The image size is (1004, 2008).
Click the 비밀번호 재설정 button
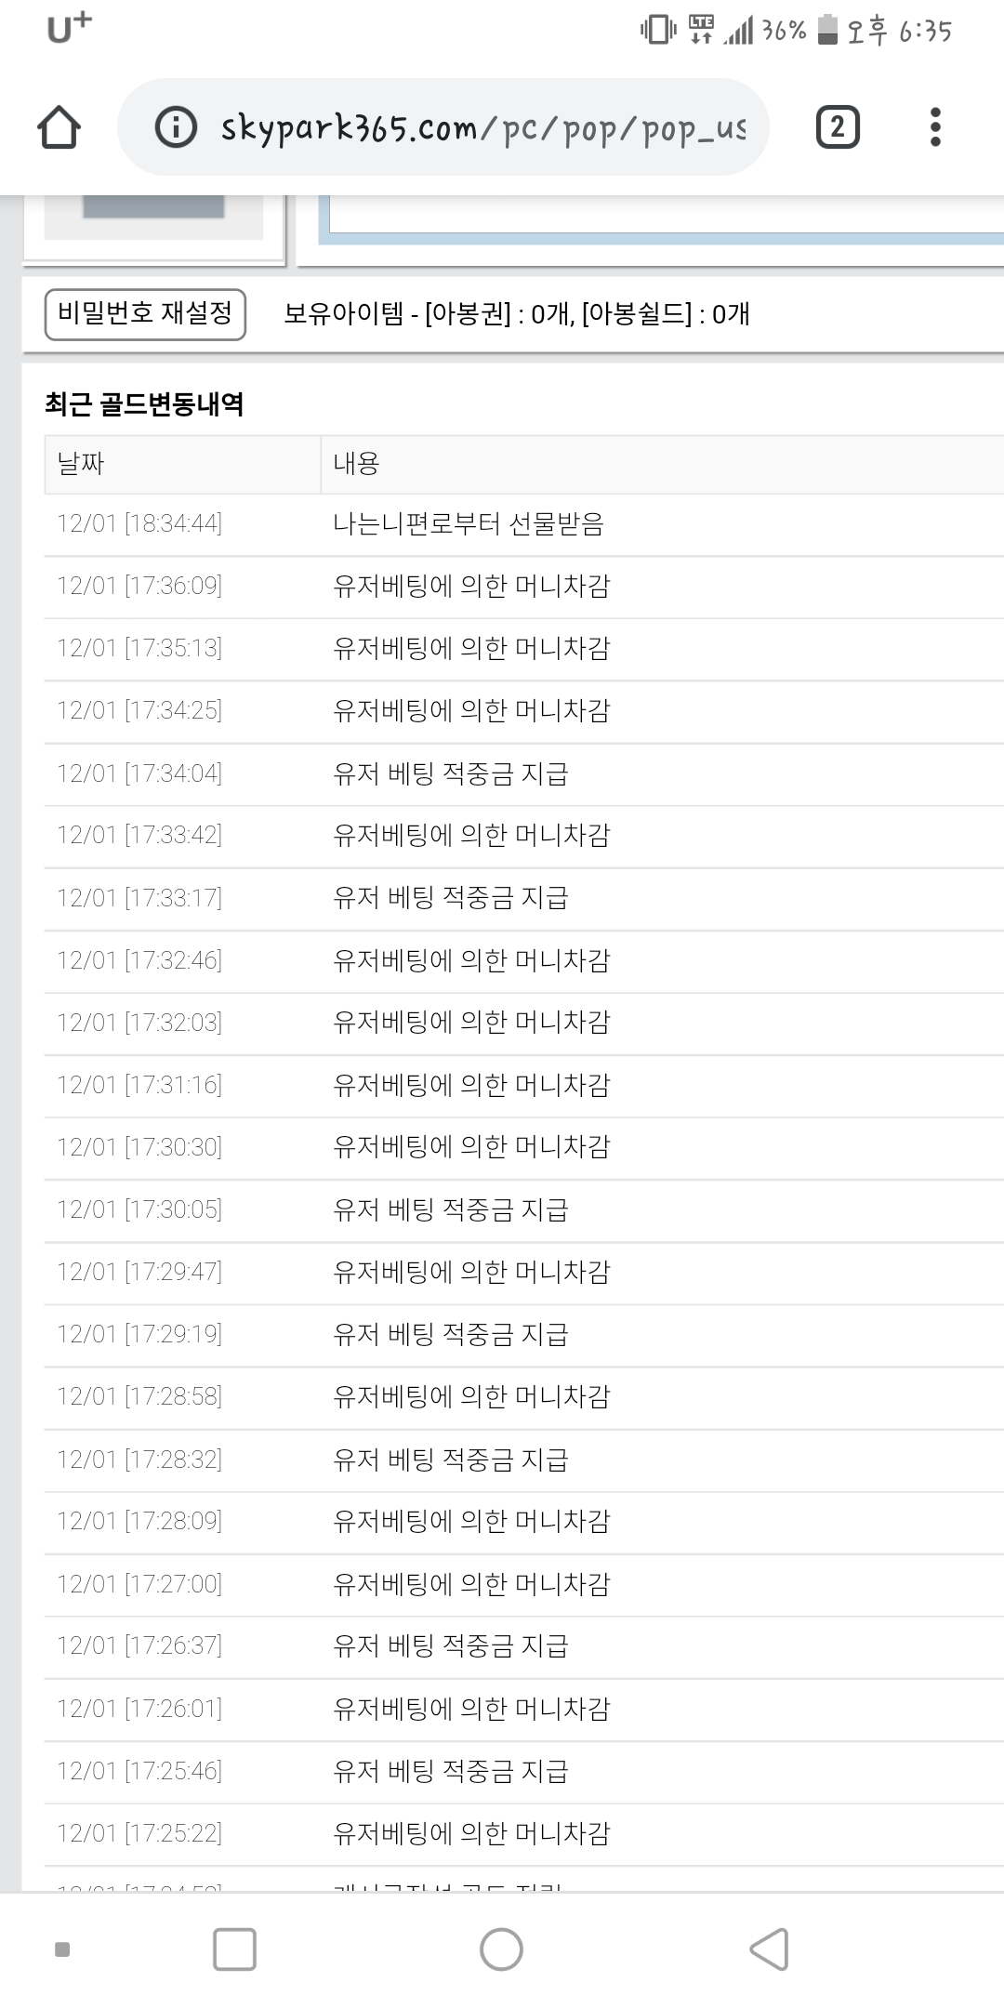(x=145, y=314)
